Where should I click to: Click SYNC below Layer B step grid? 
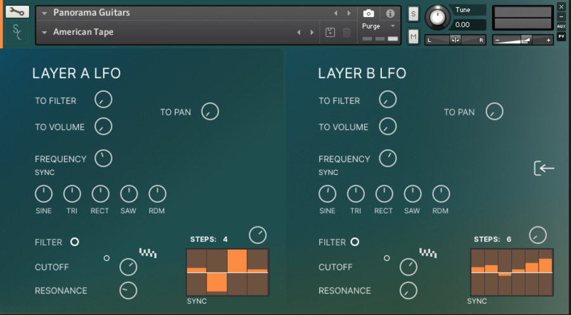(x=477, y=301)
